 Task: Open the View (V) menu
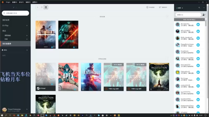pyautogui.click(x=28, y=2)
